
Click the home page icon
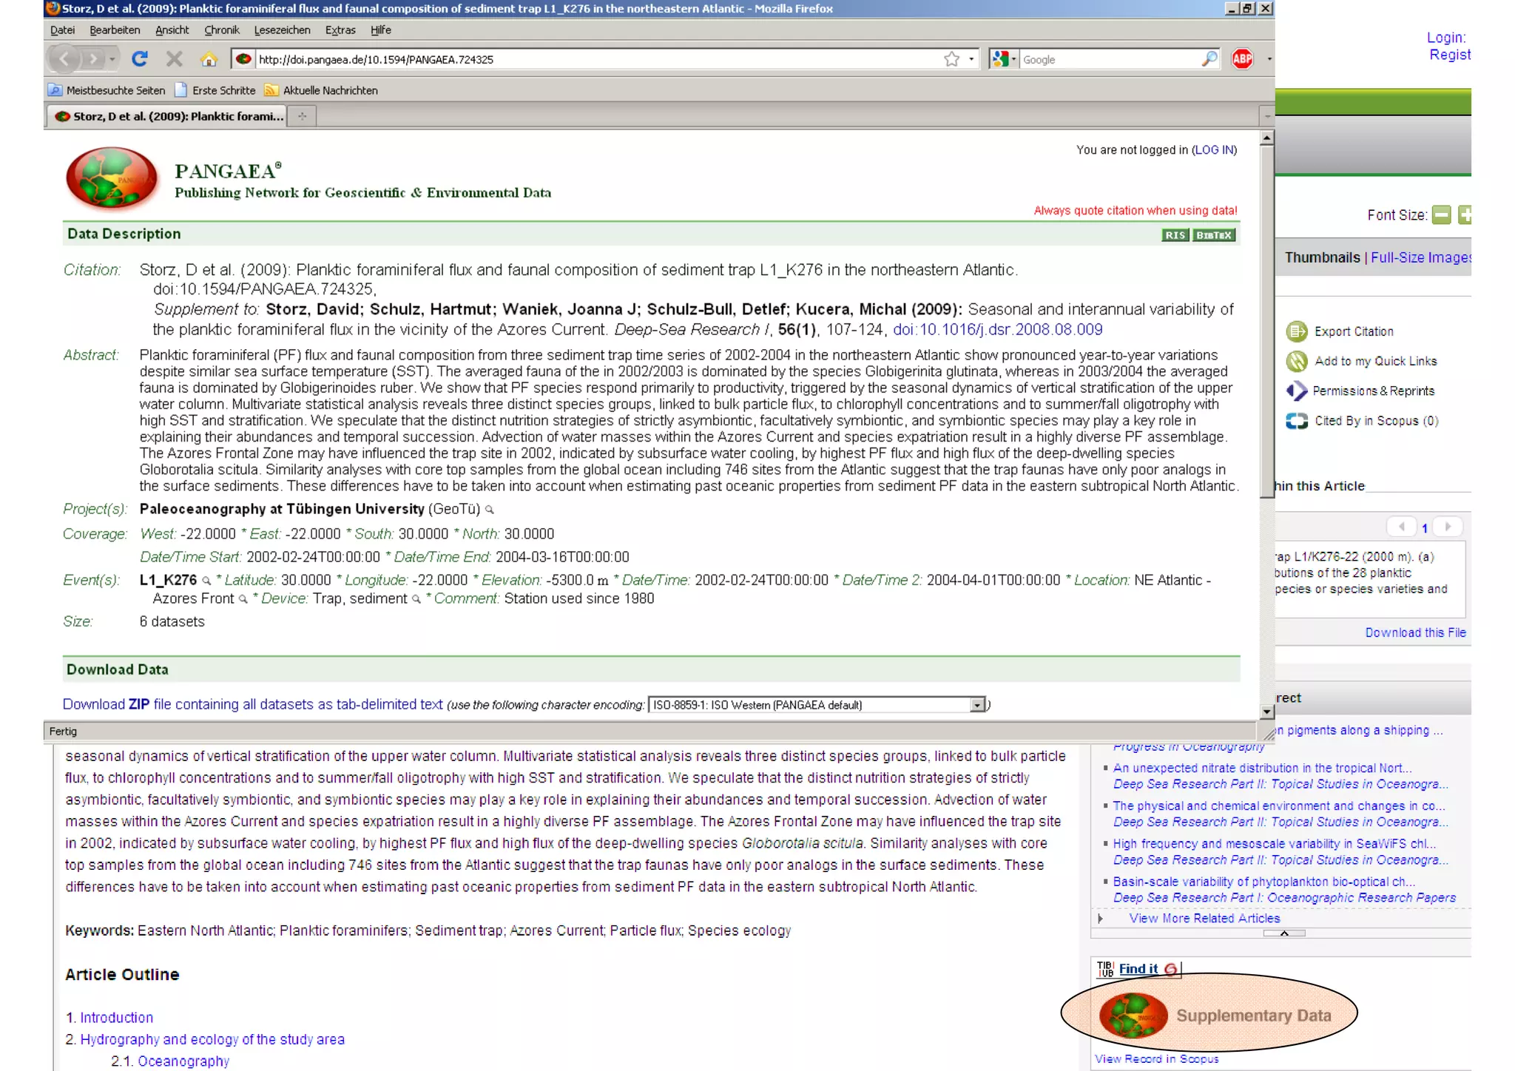[x=209, y=59]
